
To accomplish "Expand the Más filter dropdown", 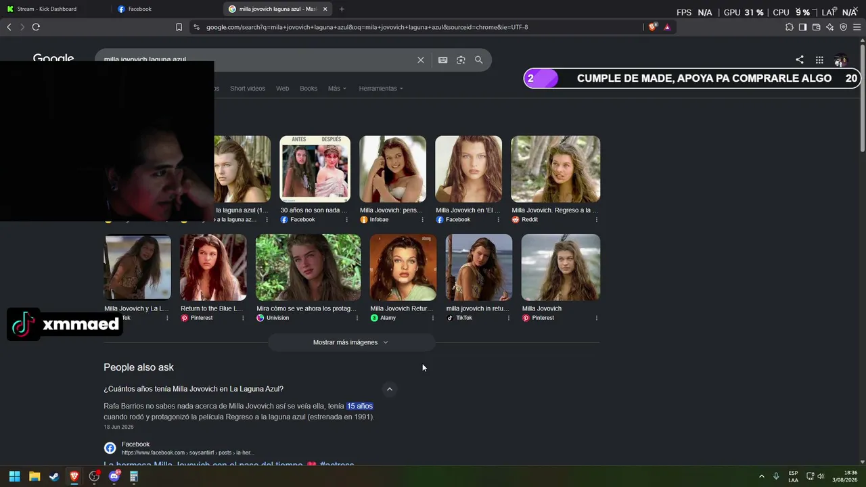I will tap(337, 89).
